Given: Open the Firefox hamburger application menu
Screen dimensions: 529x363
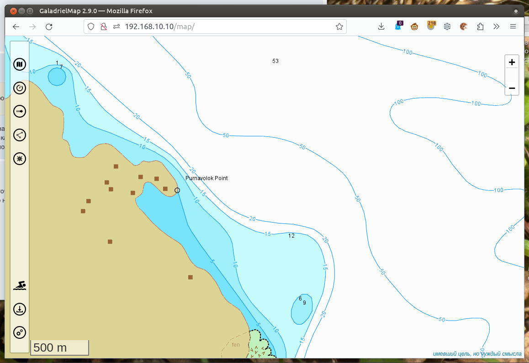Looking at the screenshot, I should click(x=513, y=27).
